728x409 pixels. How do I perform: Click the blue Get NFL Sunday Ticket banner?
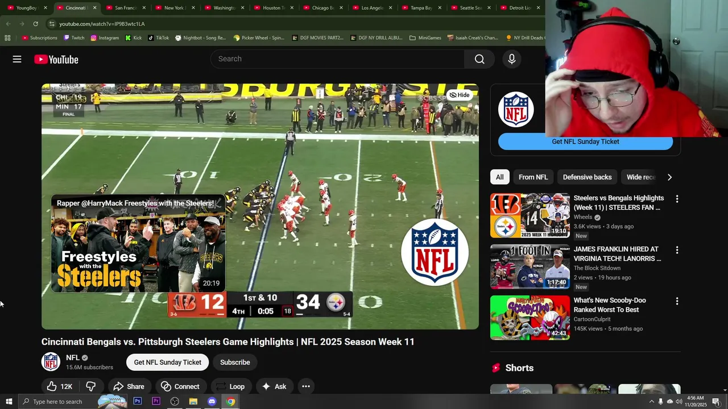(585, 141)
